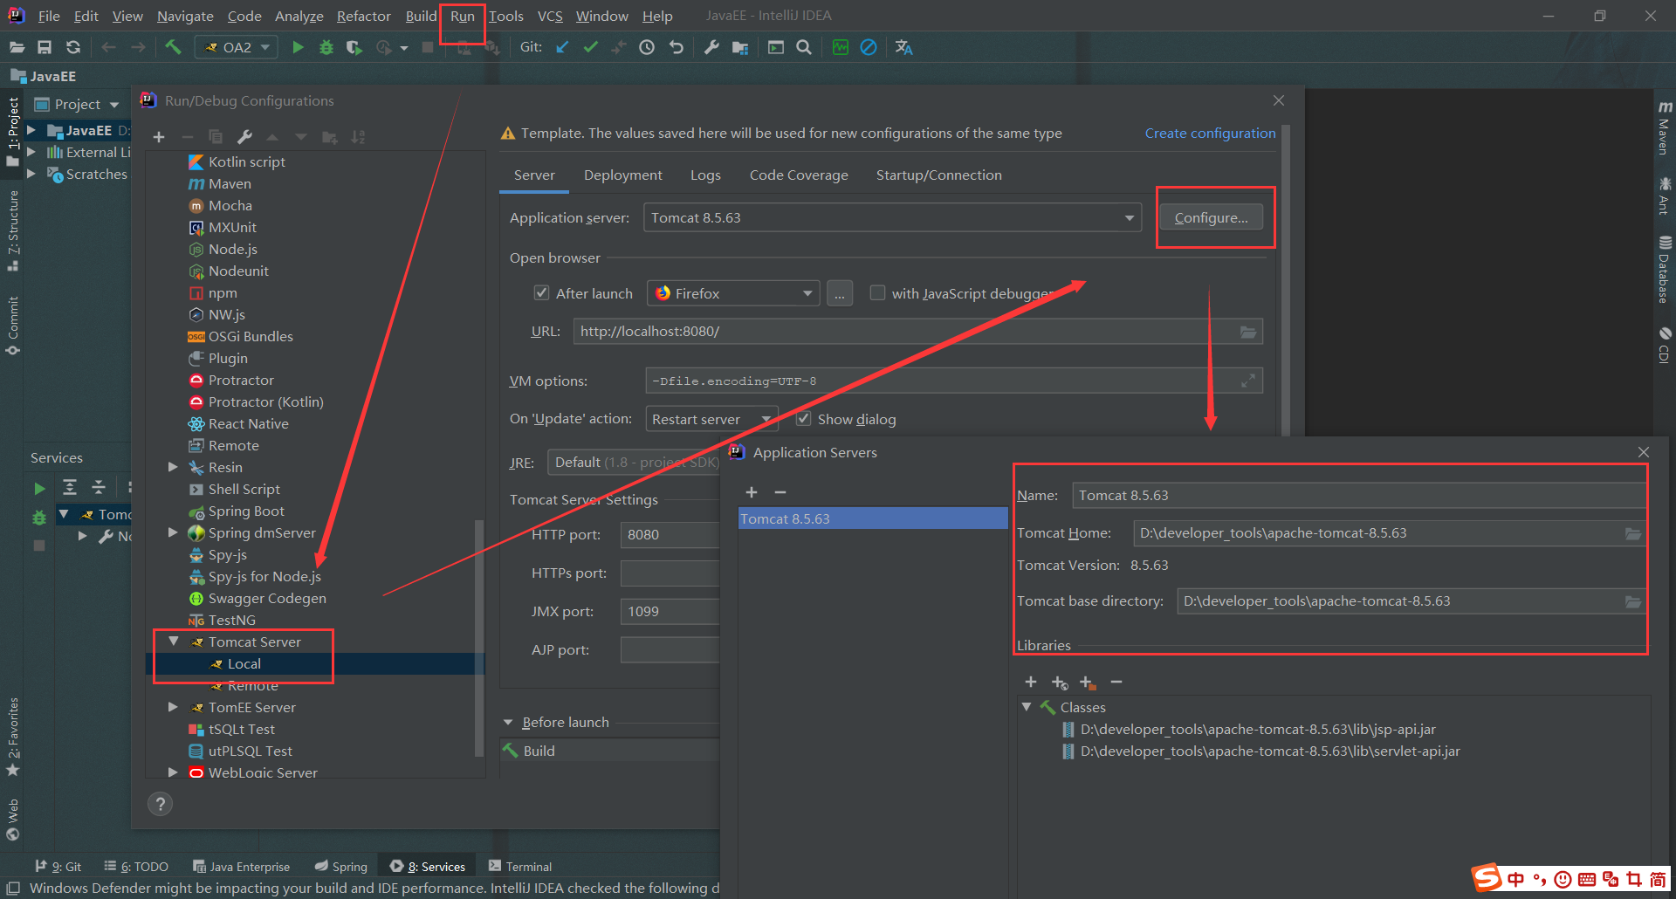This screenshot has height=899, width=1676.
Task: Open the Refactor menu
Action: (363, 16)
